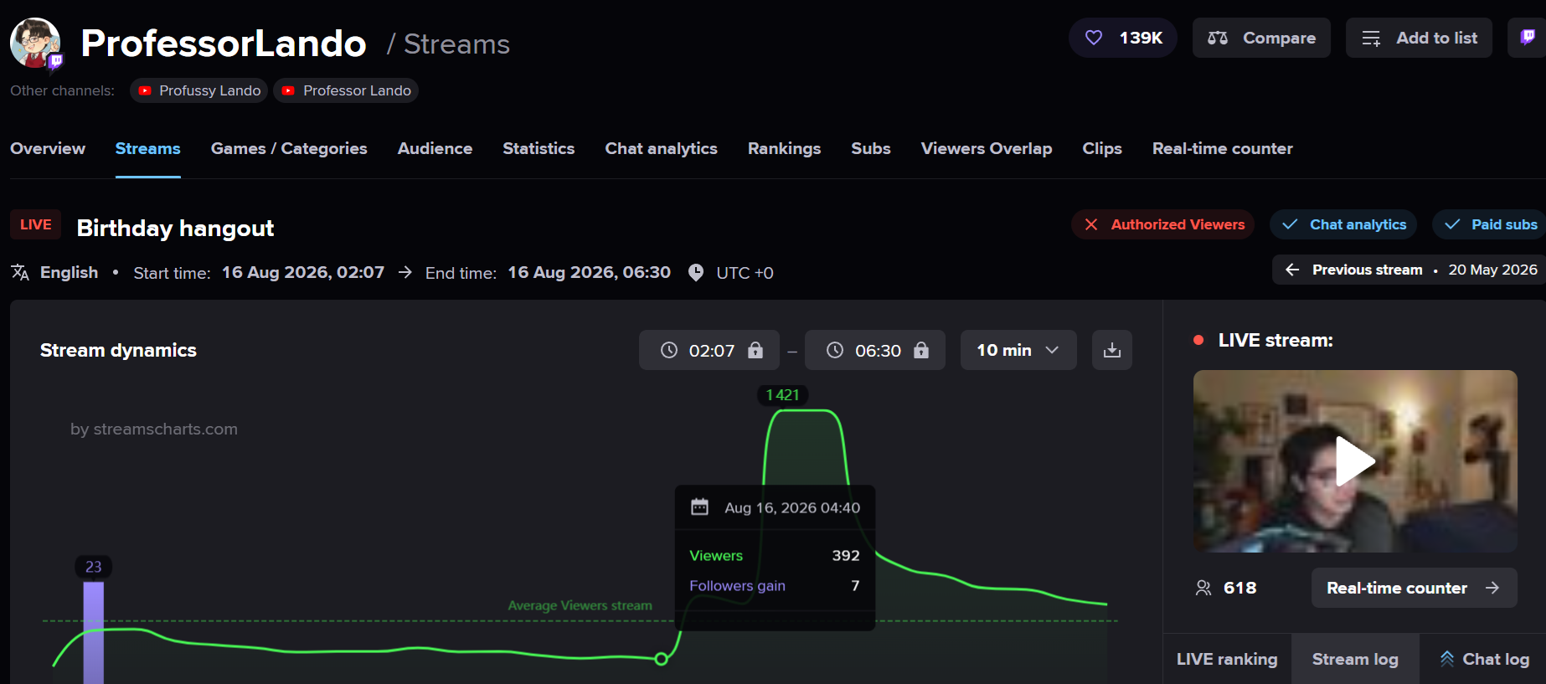Open the Twitch channel icon button
Viewport: 1546px width, 684px height.
coord(1528,38)
